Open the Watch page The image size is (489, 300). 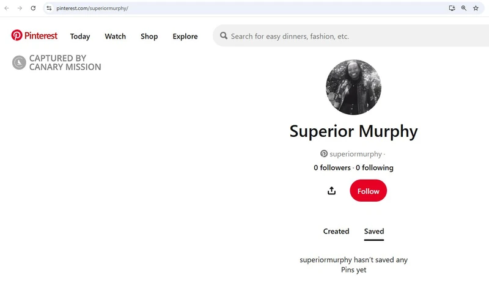tap(115, 36)
